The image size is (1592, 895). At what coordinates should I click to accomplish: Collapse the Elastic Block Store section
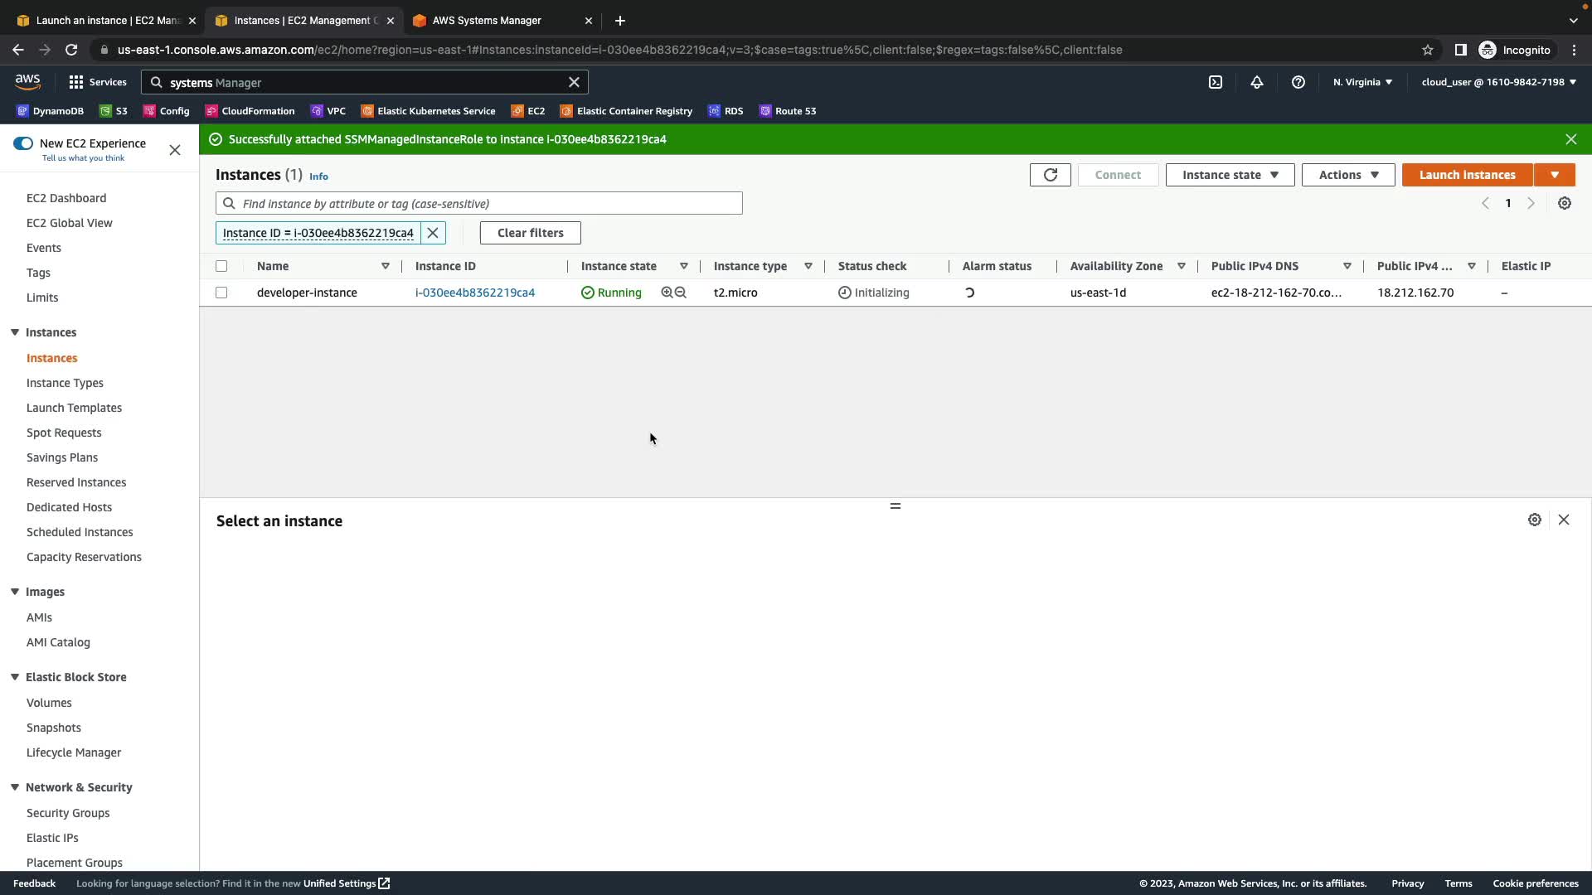pyautogui.click(x=15, y=677)
